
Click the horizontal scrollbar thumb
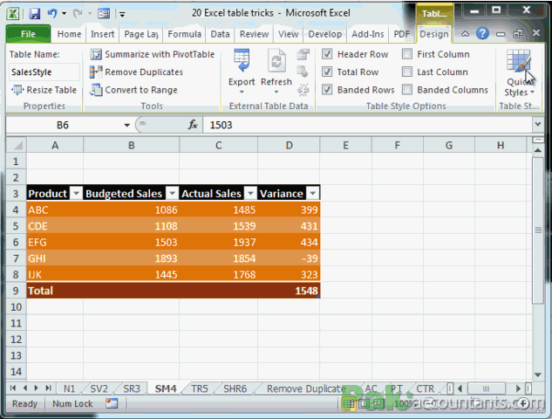487,388
